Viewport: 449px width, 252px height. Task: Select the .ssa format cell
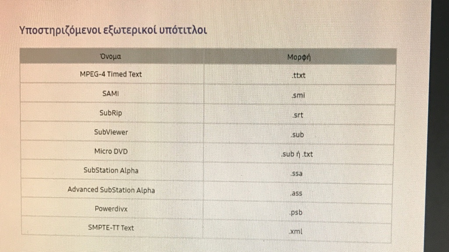coord(296,173)
